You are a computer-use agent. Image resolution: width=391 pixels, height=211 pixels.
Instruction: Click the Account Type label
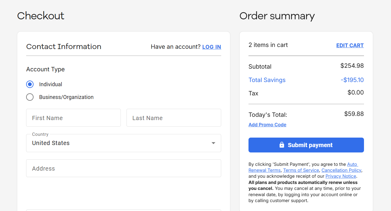tap(45, 69)
